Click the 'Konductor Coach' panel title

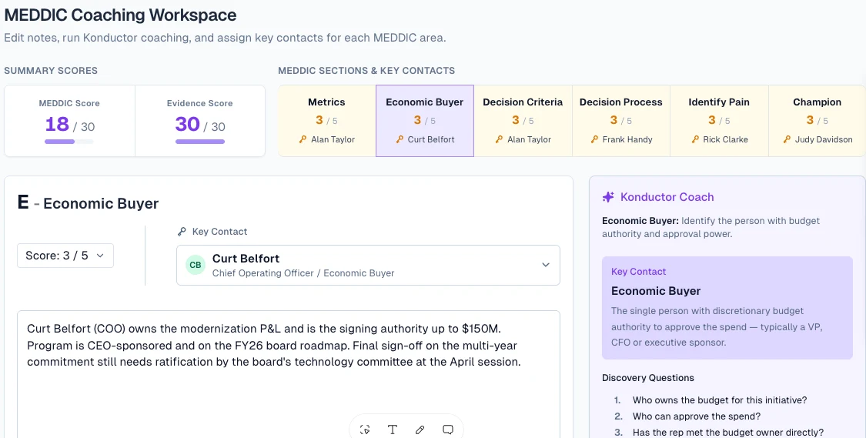pyautogui.click(x=667, y=197)
